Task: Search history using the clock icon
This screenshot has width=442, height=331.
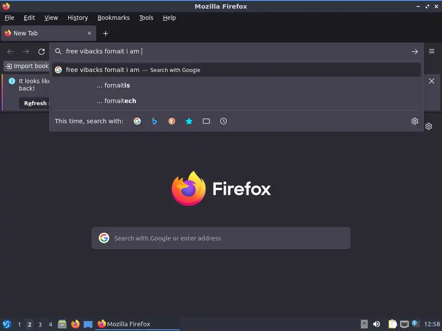Action: coord(223,121)
